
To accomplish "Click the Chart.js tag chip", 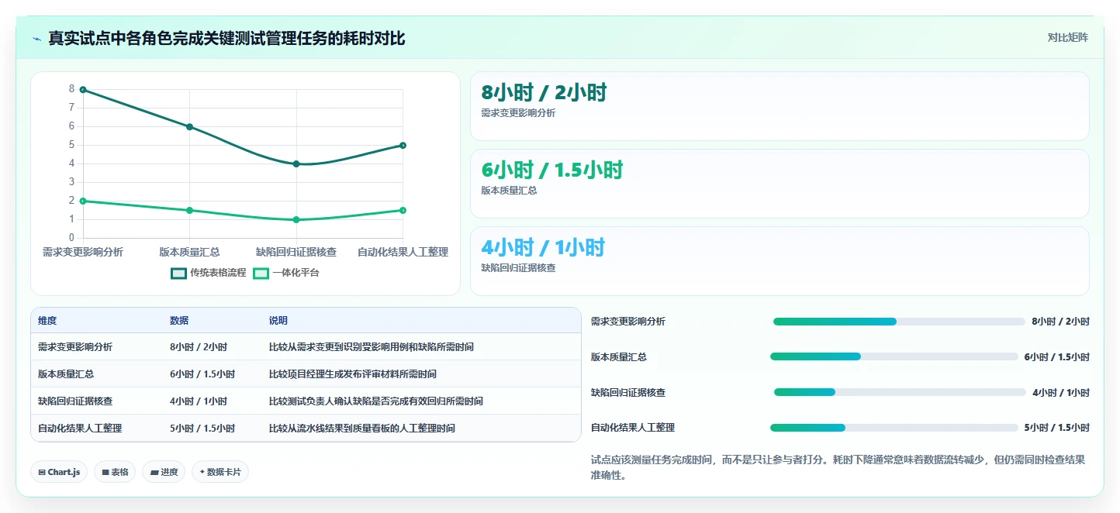I will (59, 472).
